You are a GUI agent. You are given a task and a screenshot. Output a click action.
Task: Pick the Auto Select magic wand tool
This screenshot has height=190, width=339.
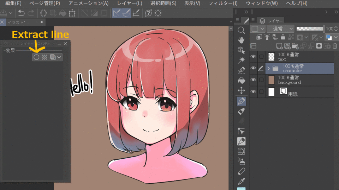point(242,59)
